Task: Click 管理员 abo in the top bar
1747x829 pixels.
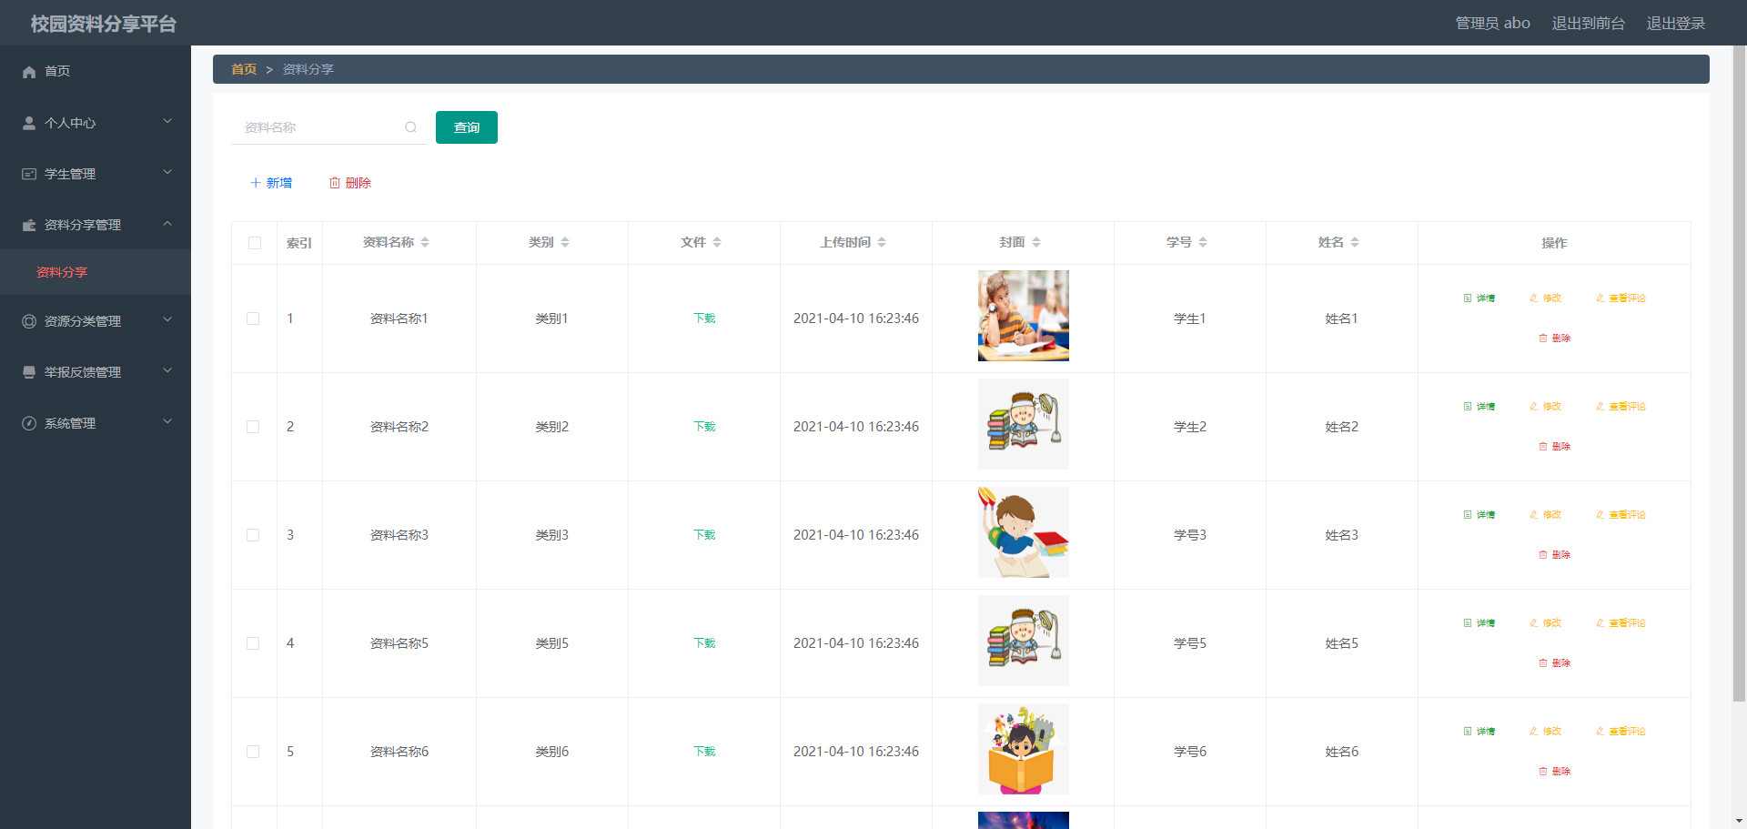Action: tap(1492, 23)
